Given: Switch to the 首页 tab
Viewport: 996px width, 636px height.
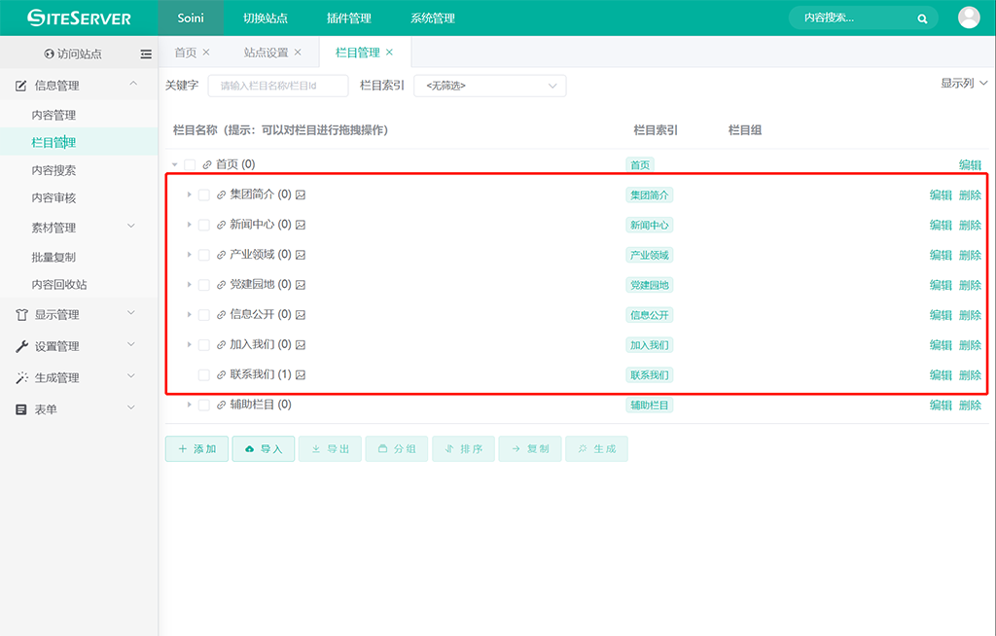Looking at the screenshot, I should click(x=185, y=53).
